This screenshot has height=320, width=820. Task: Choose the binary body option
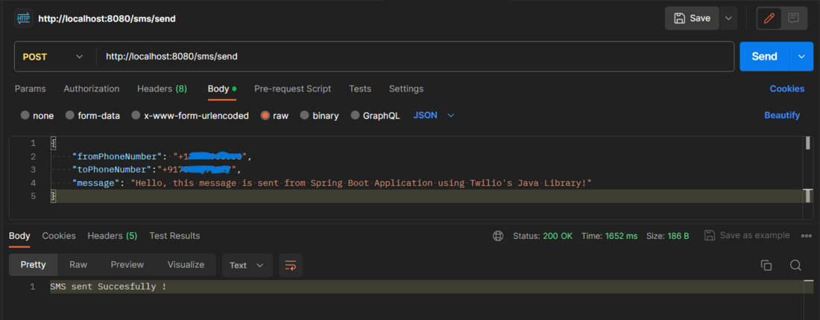[x=304, y=115]
